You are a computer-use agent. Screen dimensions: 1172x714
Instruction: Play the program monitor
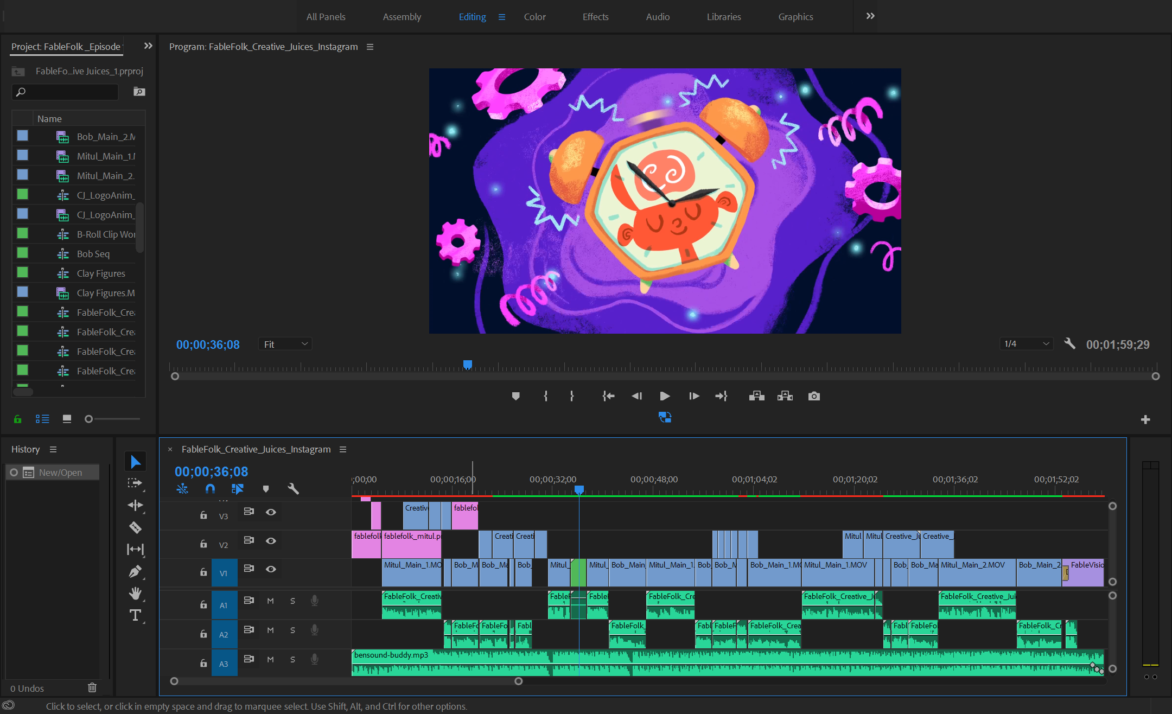point(665,396)
